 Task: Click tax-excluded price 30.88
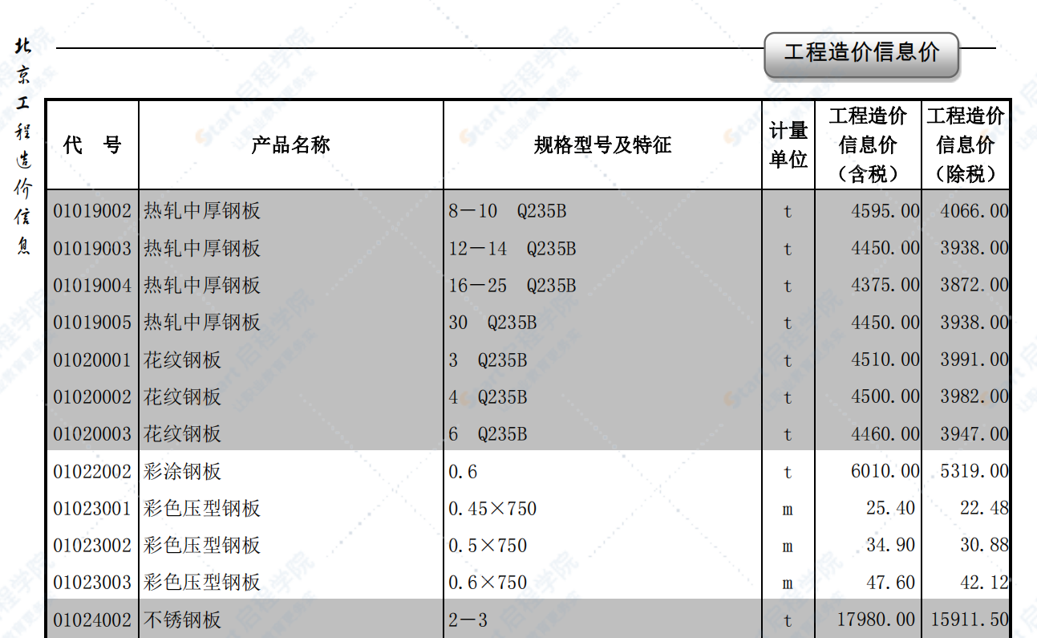pyautogui.click(x=984, y=546)
